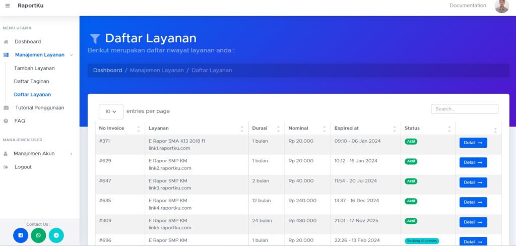The image size is (516, 246).
Task: Sort by Layanan column arrows
Action: tap(242, 129)
